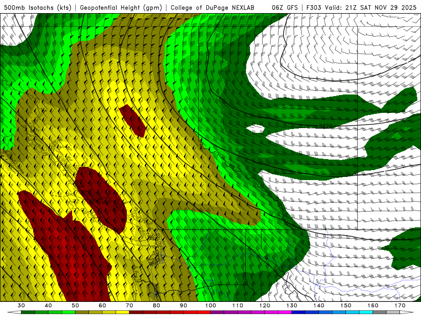Click legend value 130
This screenshot has height=315, width=421.
[x=292, y=306]
